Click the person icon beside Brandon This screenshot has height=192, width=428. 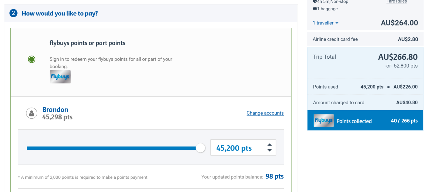(x=31, y=113)
